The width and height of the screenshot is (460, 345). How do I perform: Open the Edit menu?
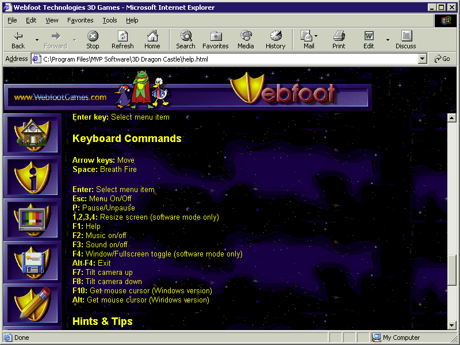point(31,20)
